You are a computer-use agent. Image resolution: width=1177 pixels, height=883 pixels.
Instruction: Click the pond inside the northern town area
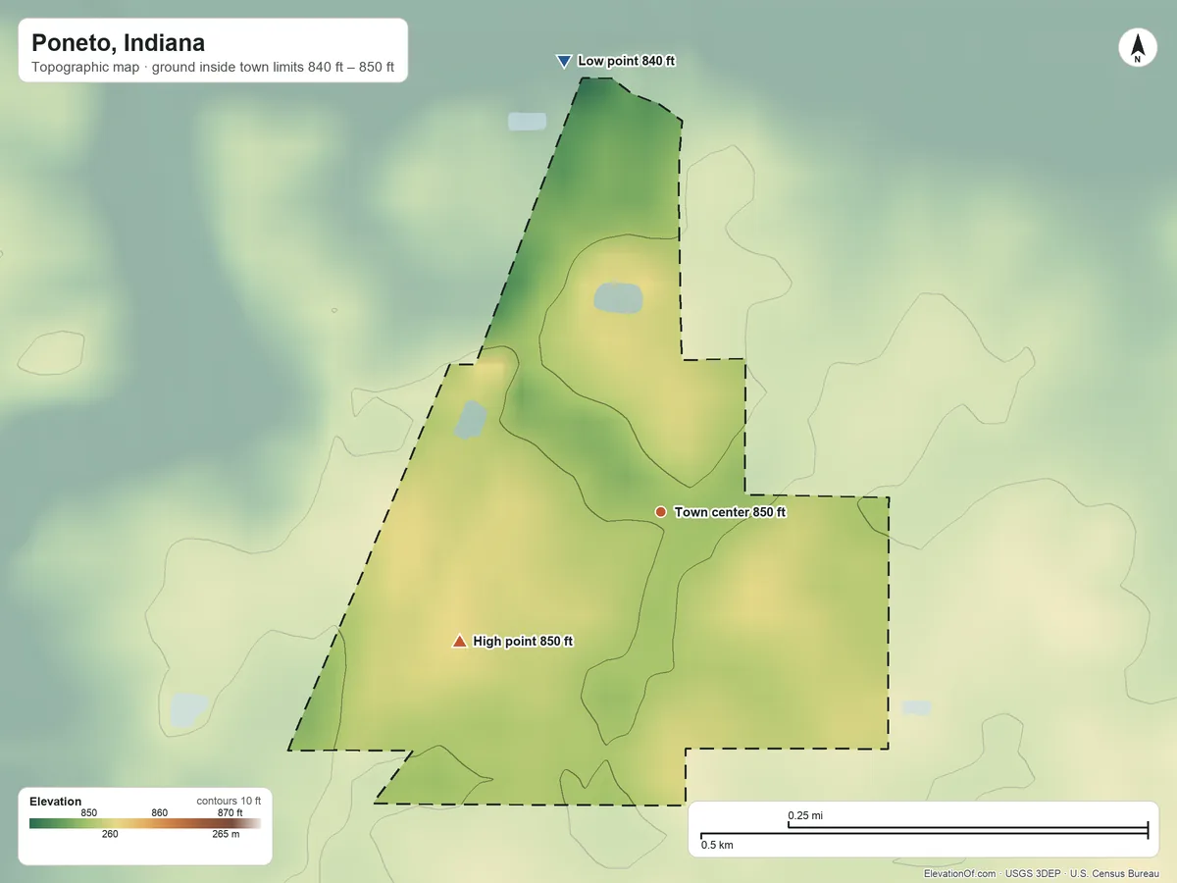(619, 297)
